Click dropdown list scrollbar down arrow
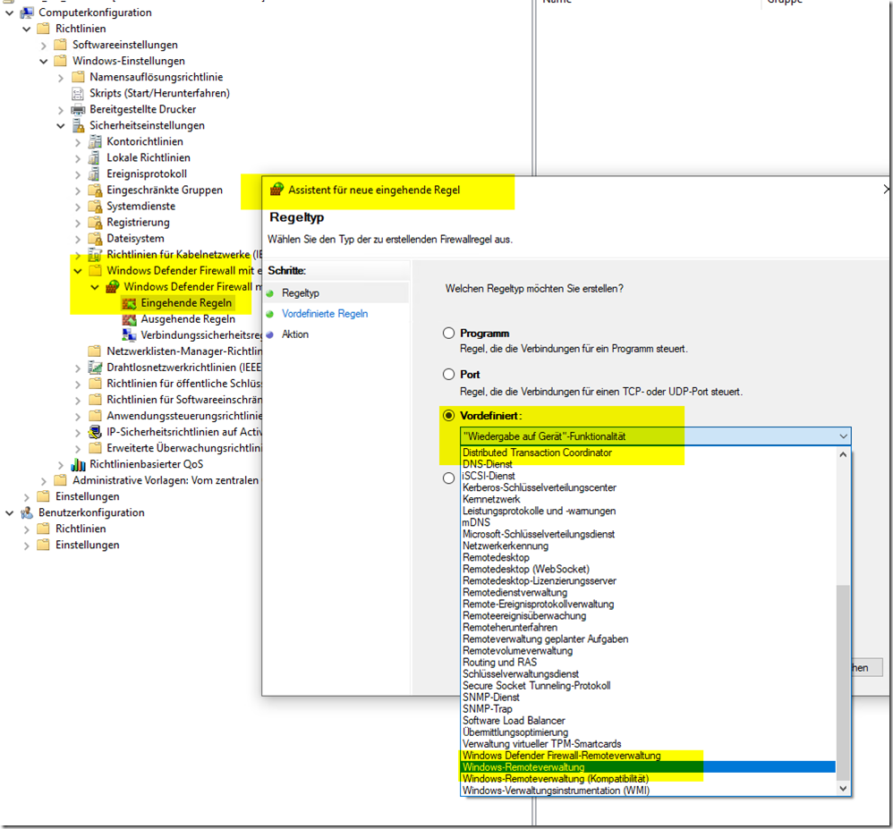The height and width of the screenshot is (829, 893). (x=844, y=789)
